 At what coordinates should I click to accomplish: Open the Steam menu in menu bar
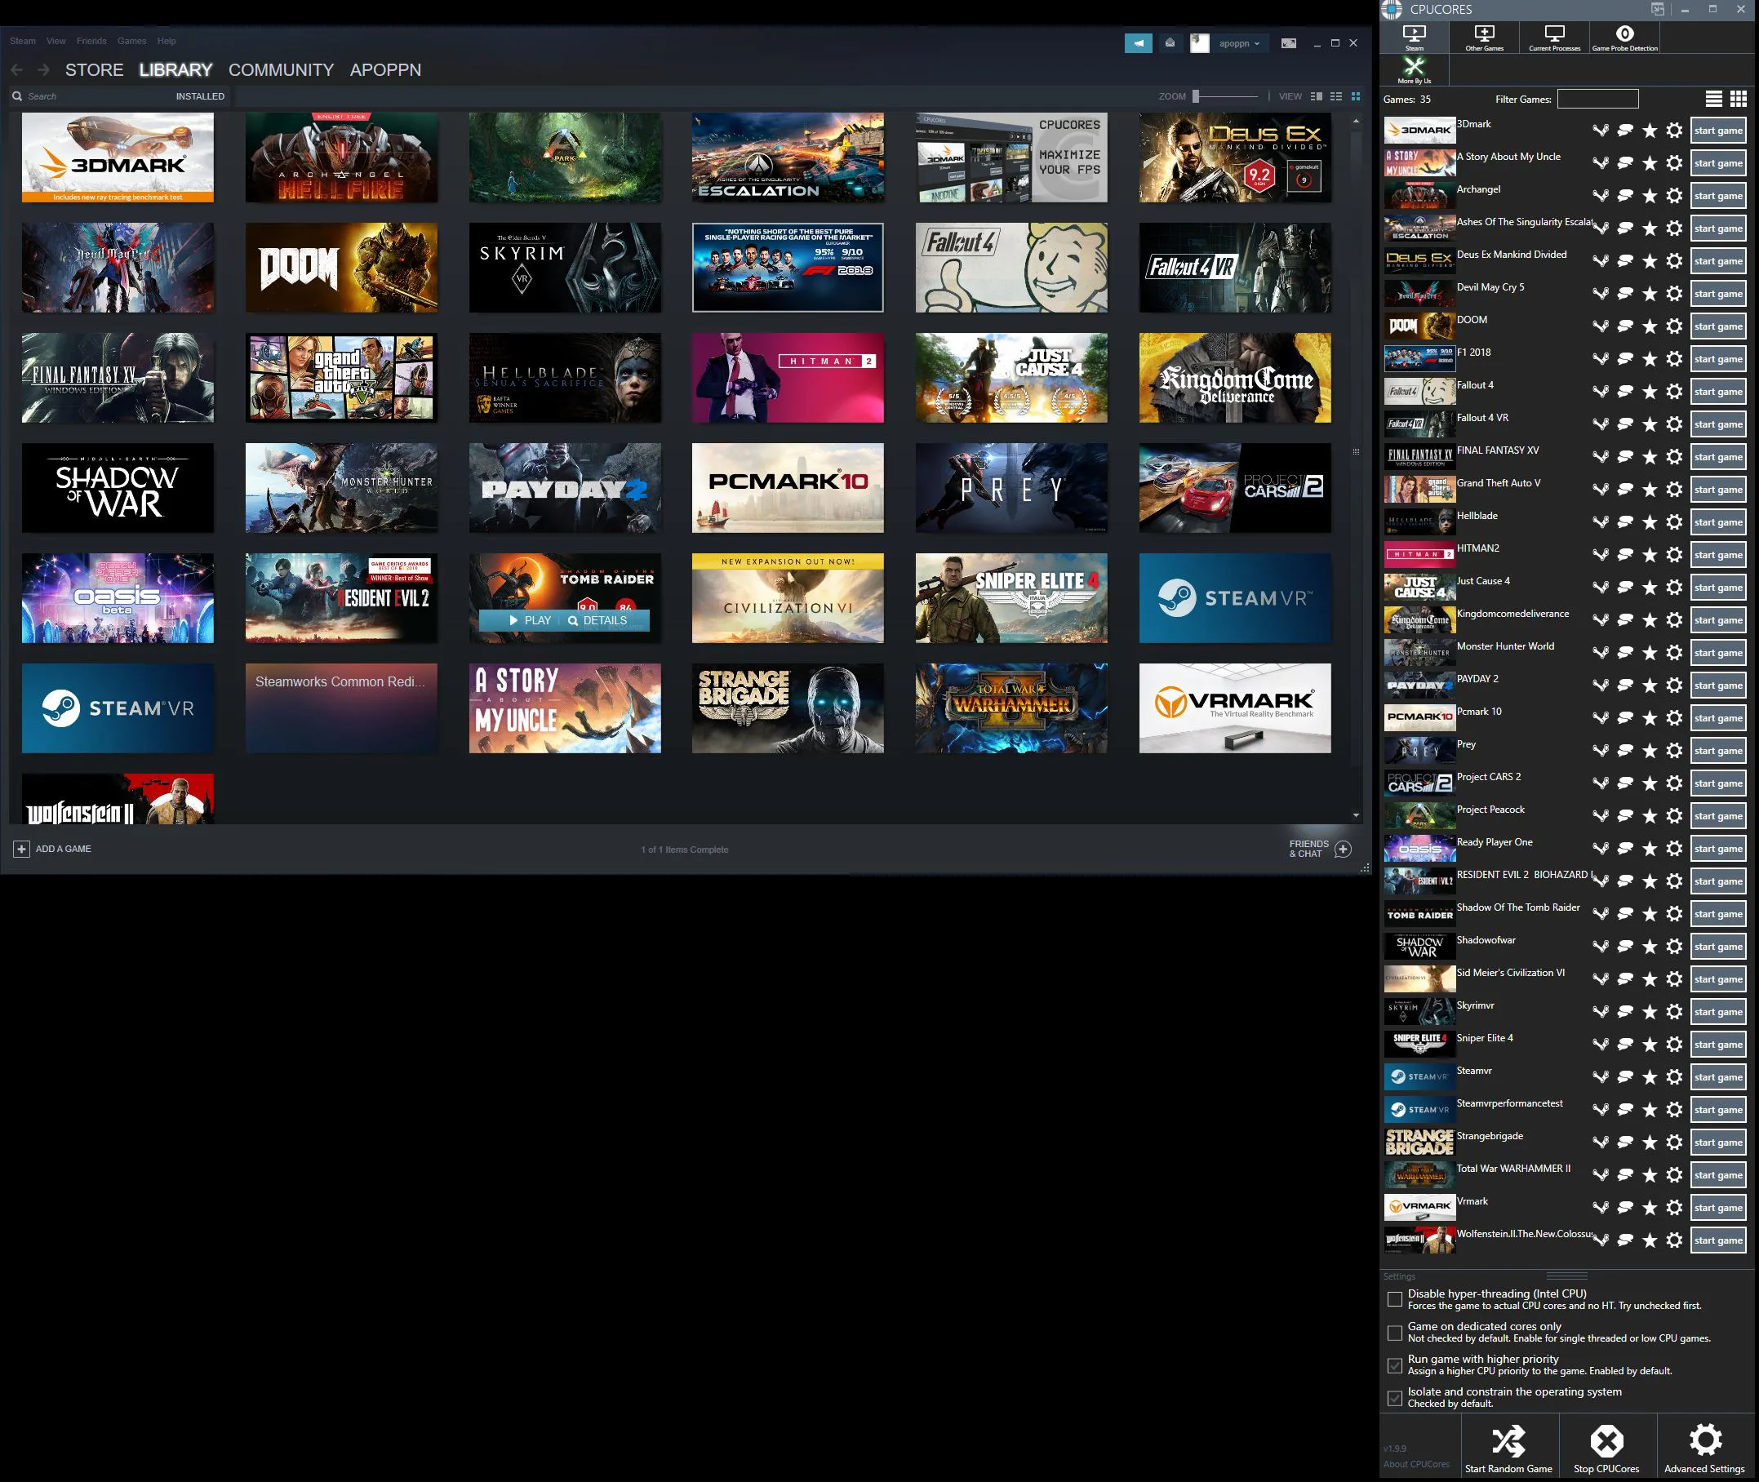23,40
